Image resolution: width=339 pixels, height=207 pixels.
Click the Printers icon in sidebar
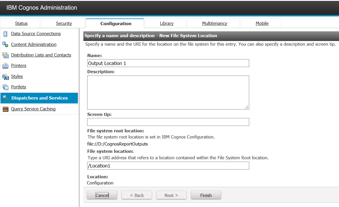5,66
